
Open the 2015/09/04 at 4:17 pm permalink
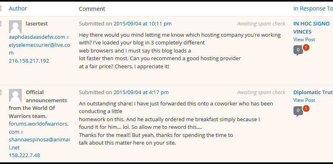coord(141,93)
